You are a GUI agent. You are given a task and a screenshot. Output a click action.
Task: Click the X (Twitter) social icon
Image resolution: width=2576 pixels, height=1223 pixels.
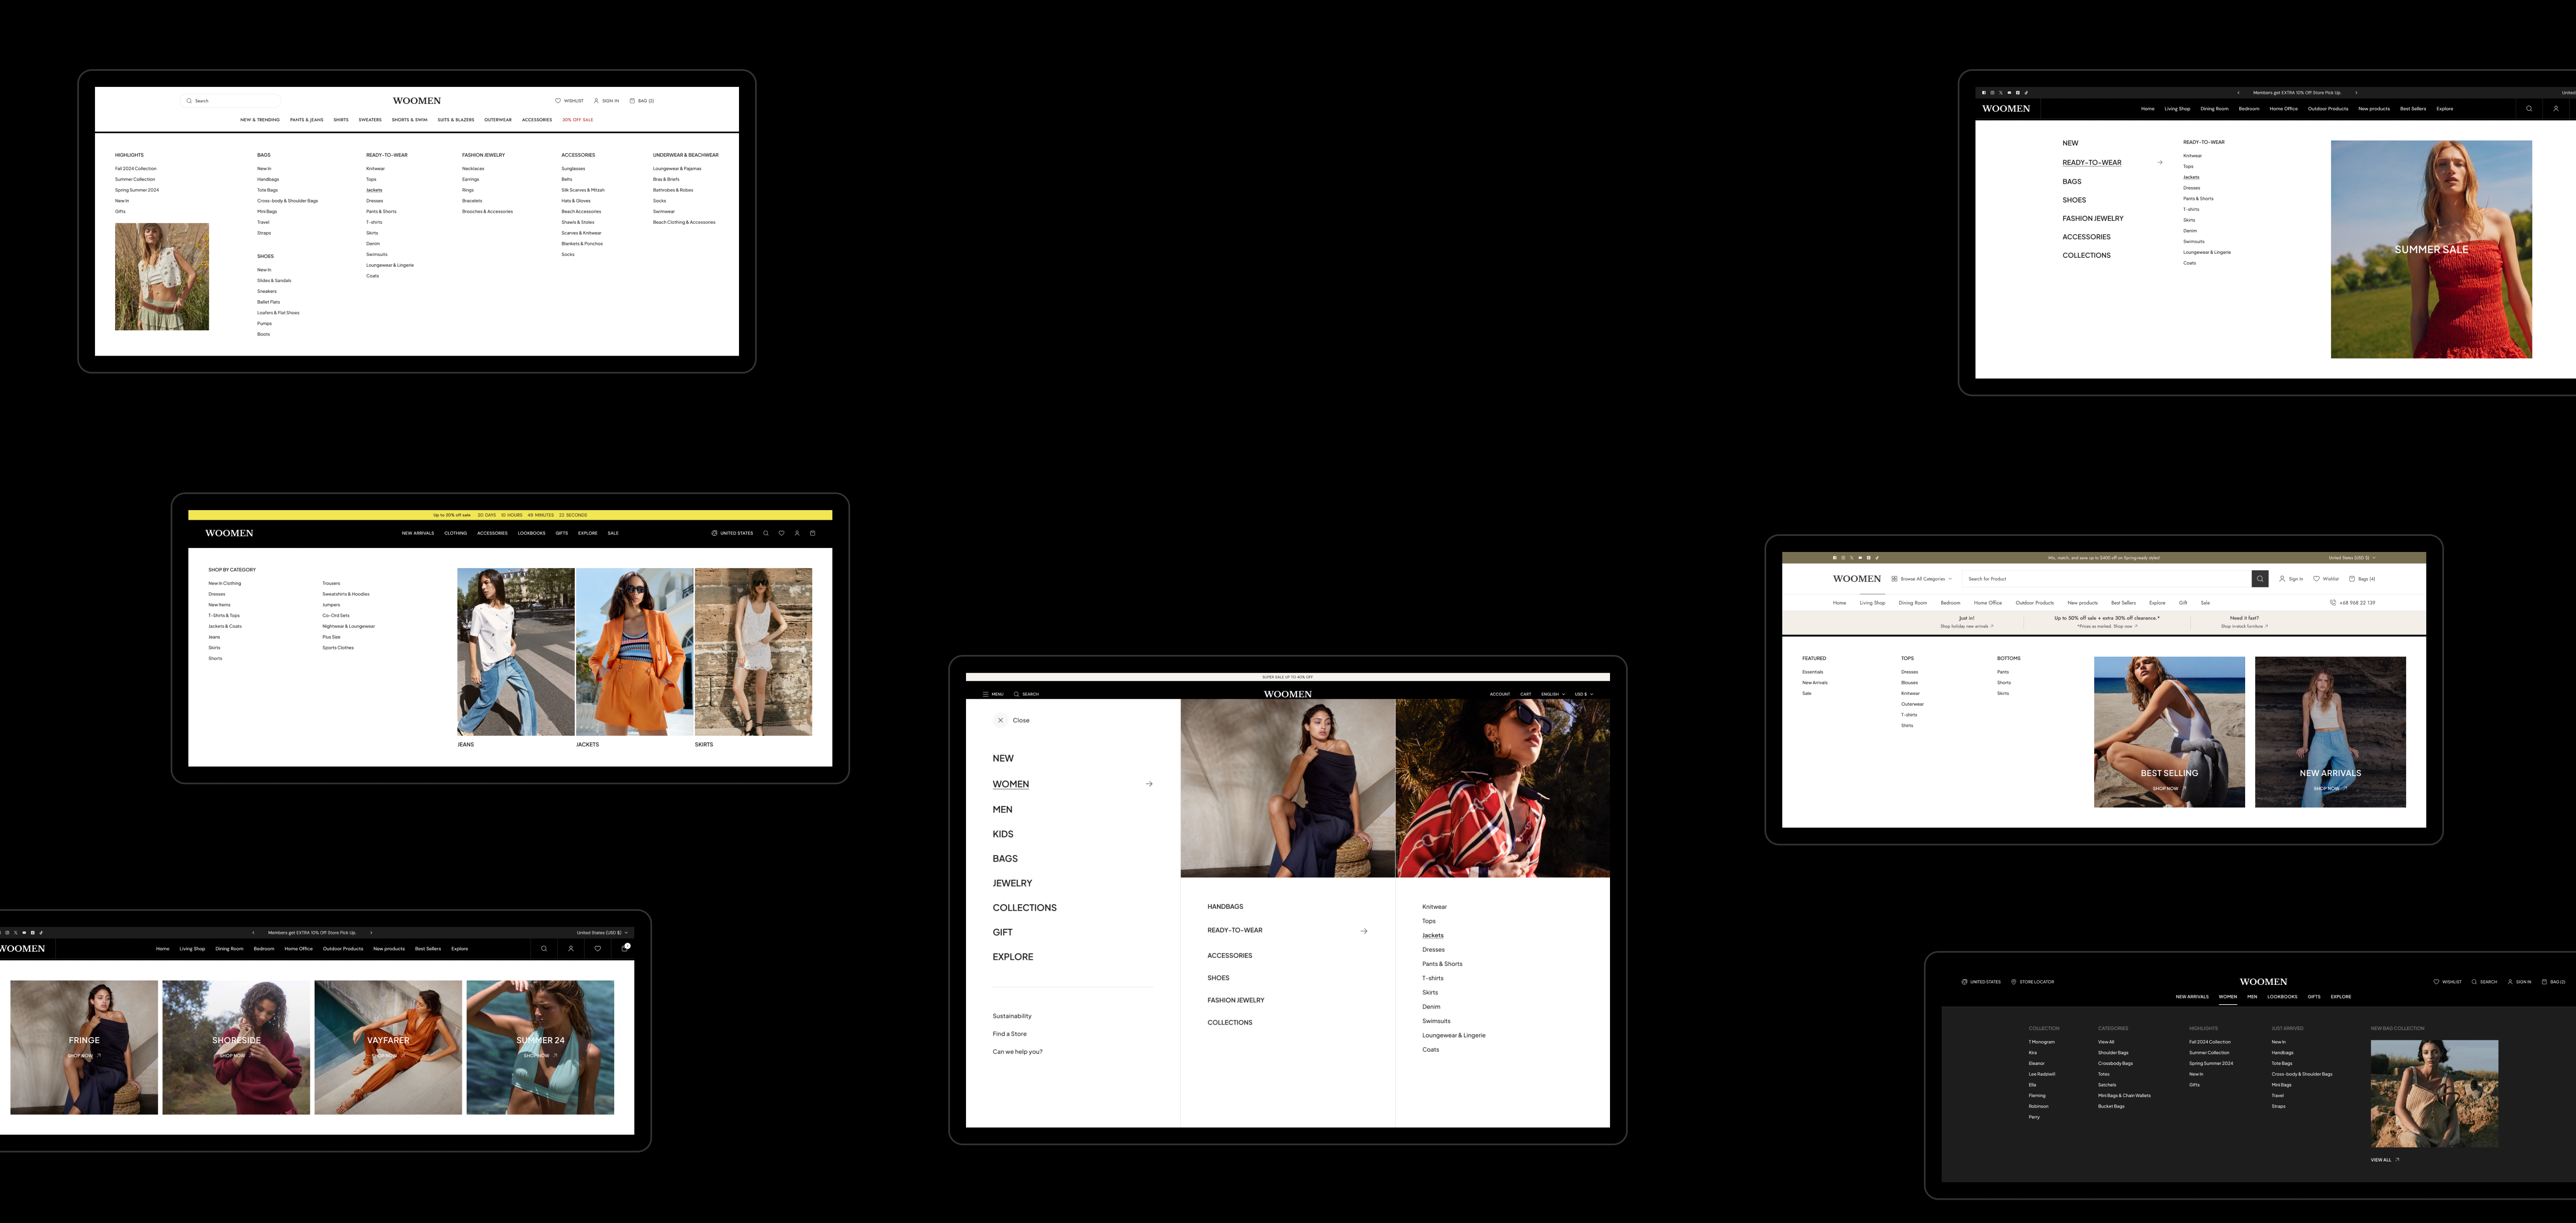[x=1852, y=558]
